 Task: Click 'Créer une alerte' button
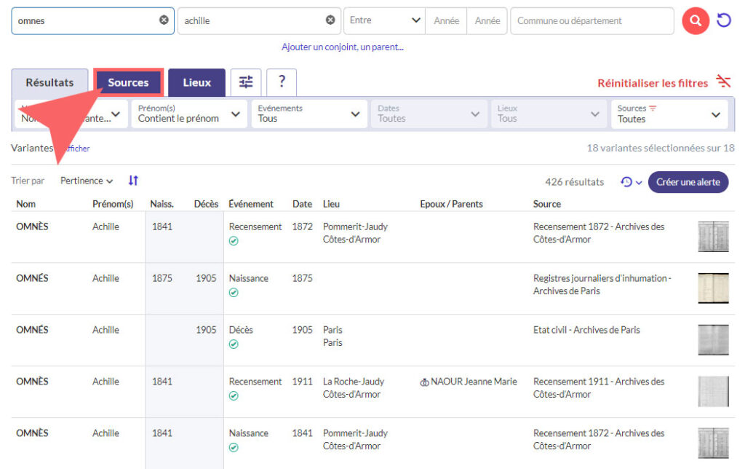pyautogui.click(x=688, y=182)
